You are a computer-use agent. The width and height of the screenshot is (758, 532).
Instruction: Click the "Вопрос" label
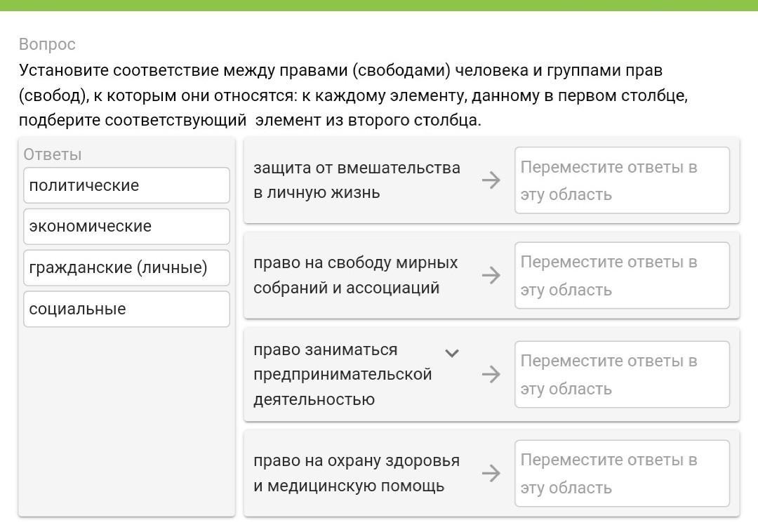pos(47,44)
